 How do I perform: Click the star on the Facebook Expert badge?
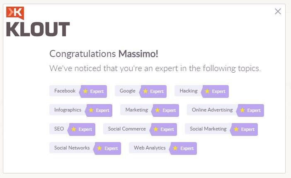tap(85, 91)
